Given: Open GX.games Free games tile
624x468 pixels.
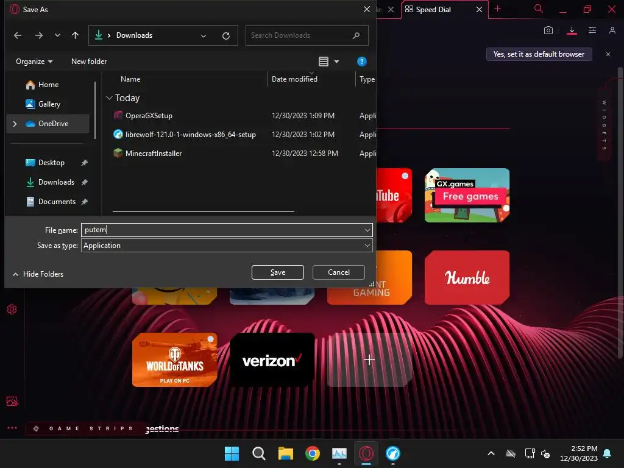Looking at the screenshot, I should (467, 196).
